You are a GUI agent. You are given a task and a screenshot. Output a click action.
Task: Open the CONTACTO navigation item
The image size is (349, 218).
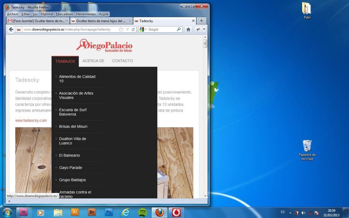coord(122,61)
